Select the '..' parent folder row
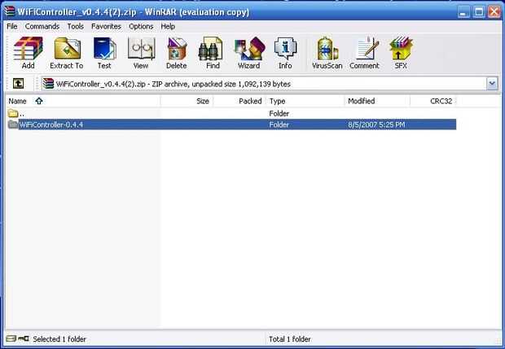 click(x=232, y=113)
